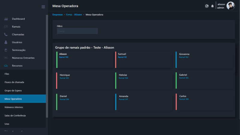The height and width of the screenshot is (135, 240).
Task: Open the Números Entrantes menu item
Action: coord(23,58)
